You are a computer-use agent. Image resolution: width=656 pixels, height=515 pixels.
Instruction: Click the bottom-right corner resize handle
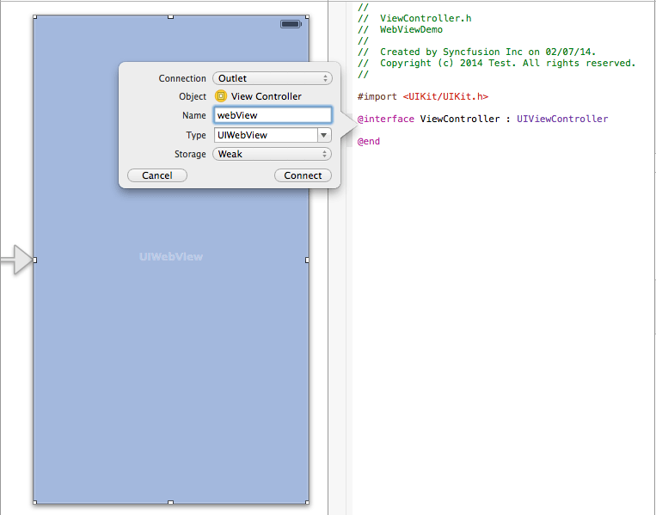(x=307, y=502)
